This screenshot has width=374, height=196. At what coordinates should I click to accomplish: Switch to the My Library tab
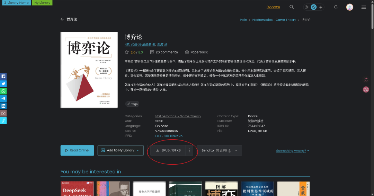pos(42,3)
